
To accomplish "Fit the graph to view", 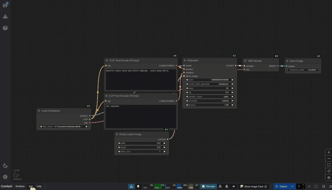I will pyautogui.click(x=328, y=165).
